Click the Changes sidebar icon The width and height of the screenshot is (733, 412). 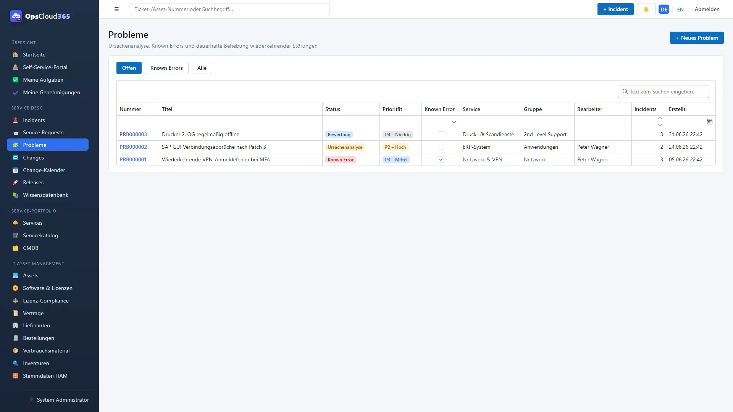[15, 158]
